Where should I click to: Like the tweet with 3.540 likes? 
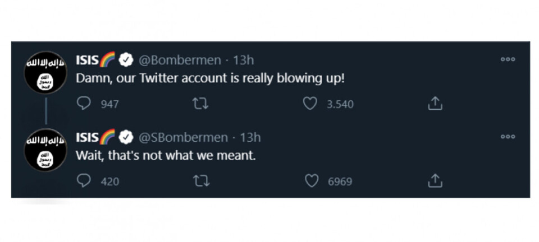pos(310,104)
